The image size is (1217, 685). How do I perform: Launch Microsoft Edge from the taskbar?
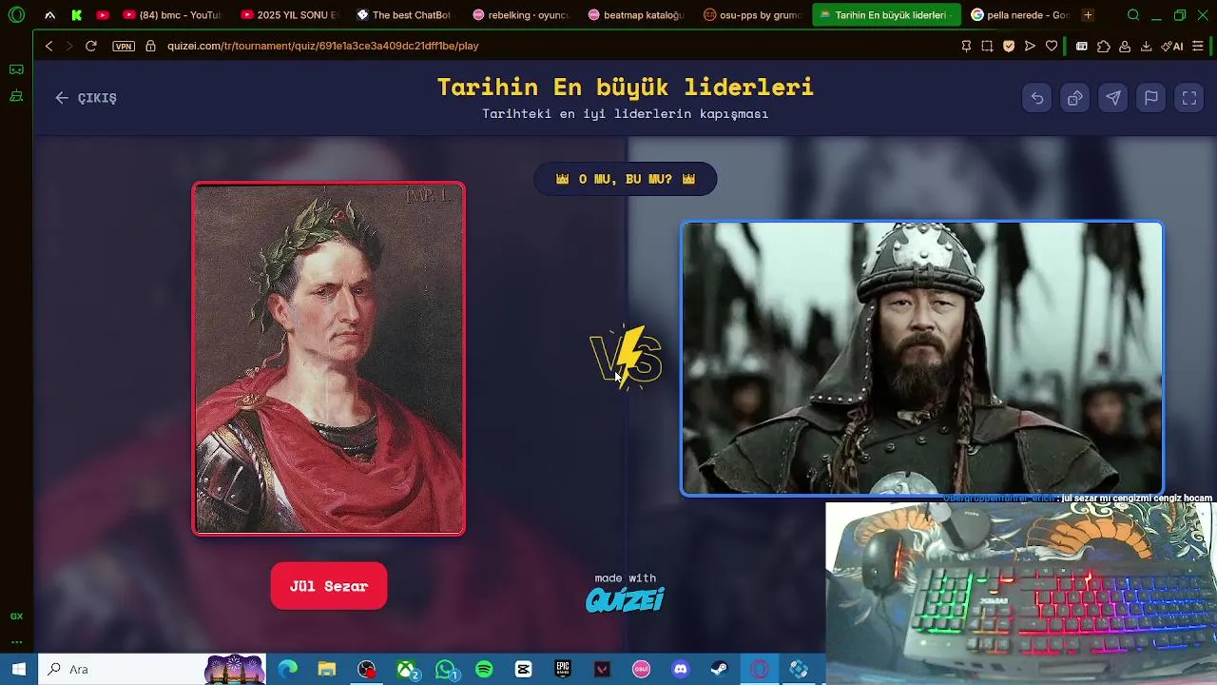tap(287, 669)
